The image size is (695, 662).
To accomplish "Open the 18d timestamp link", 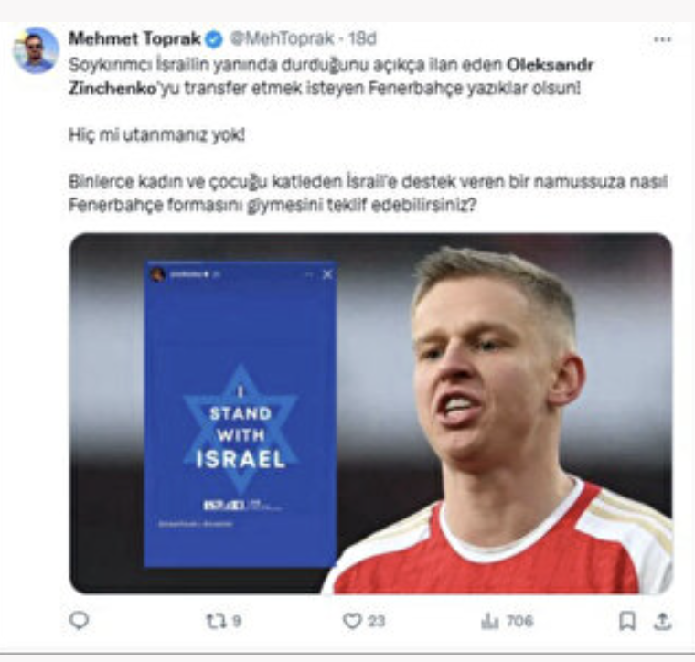I will click(362, 39).
